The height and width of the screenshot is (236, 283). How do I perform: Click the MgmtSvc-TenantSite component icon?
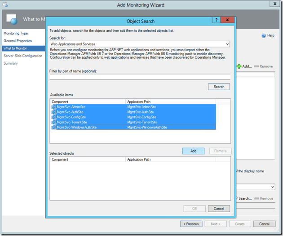53,122
